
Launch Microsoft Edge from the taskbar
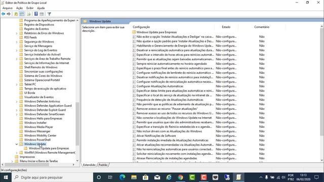pos(123,177)
